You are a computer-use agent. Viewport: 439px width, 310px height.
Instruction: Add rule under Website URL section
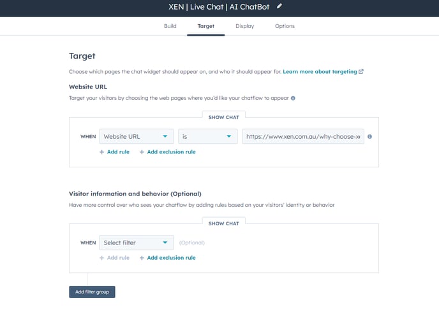click(x=114, y=152)
